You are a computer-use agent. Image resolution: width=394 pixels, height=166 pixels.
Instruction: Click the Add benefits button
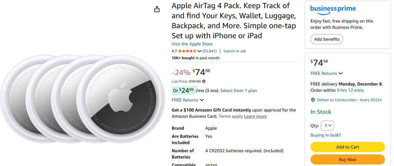pyautogui.click(x=327, y=39)
